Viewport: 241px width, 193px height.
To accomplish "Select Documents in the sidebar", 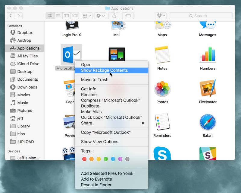I will (25, 79).
